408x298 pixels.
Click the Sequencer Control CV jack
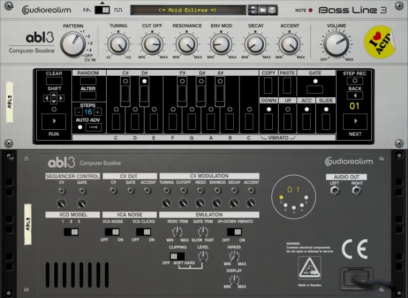(x=62, y=191)
